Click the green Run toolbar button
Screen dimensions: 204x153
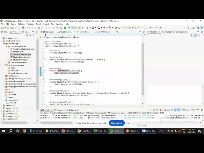[93, 28]
